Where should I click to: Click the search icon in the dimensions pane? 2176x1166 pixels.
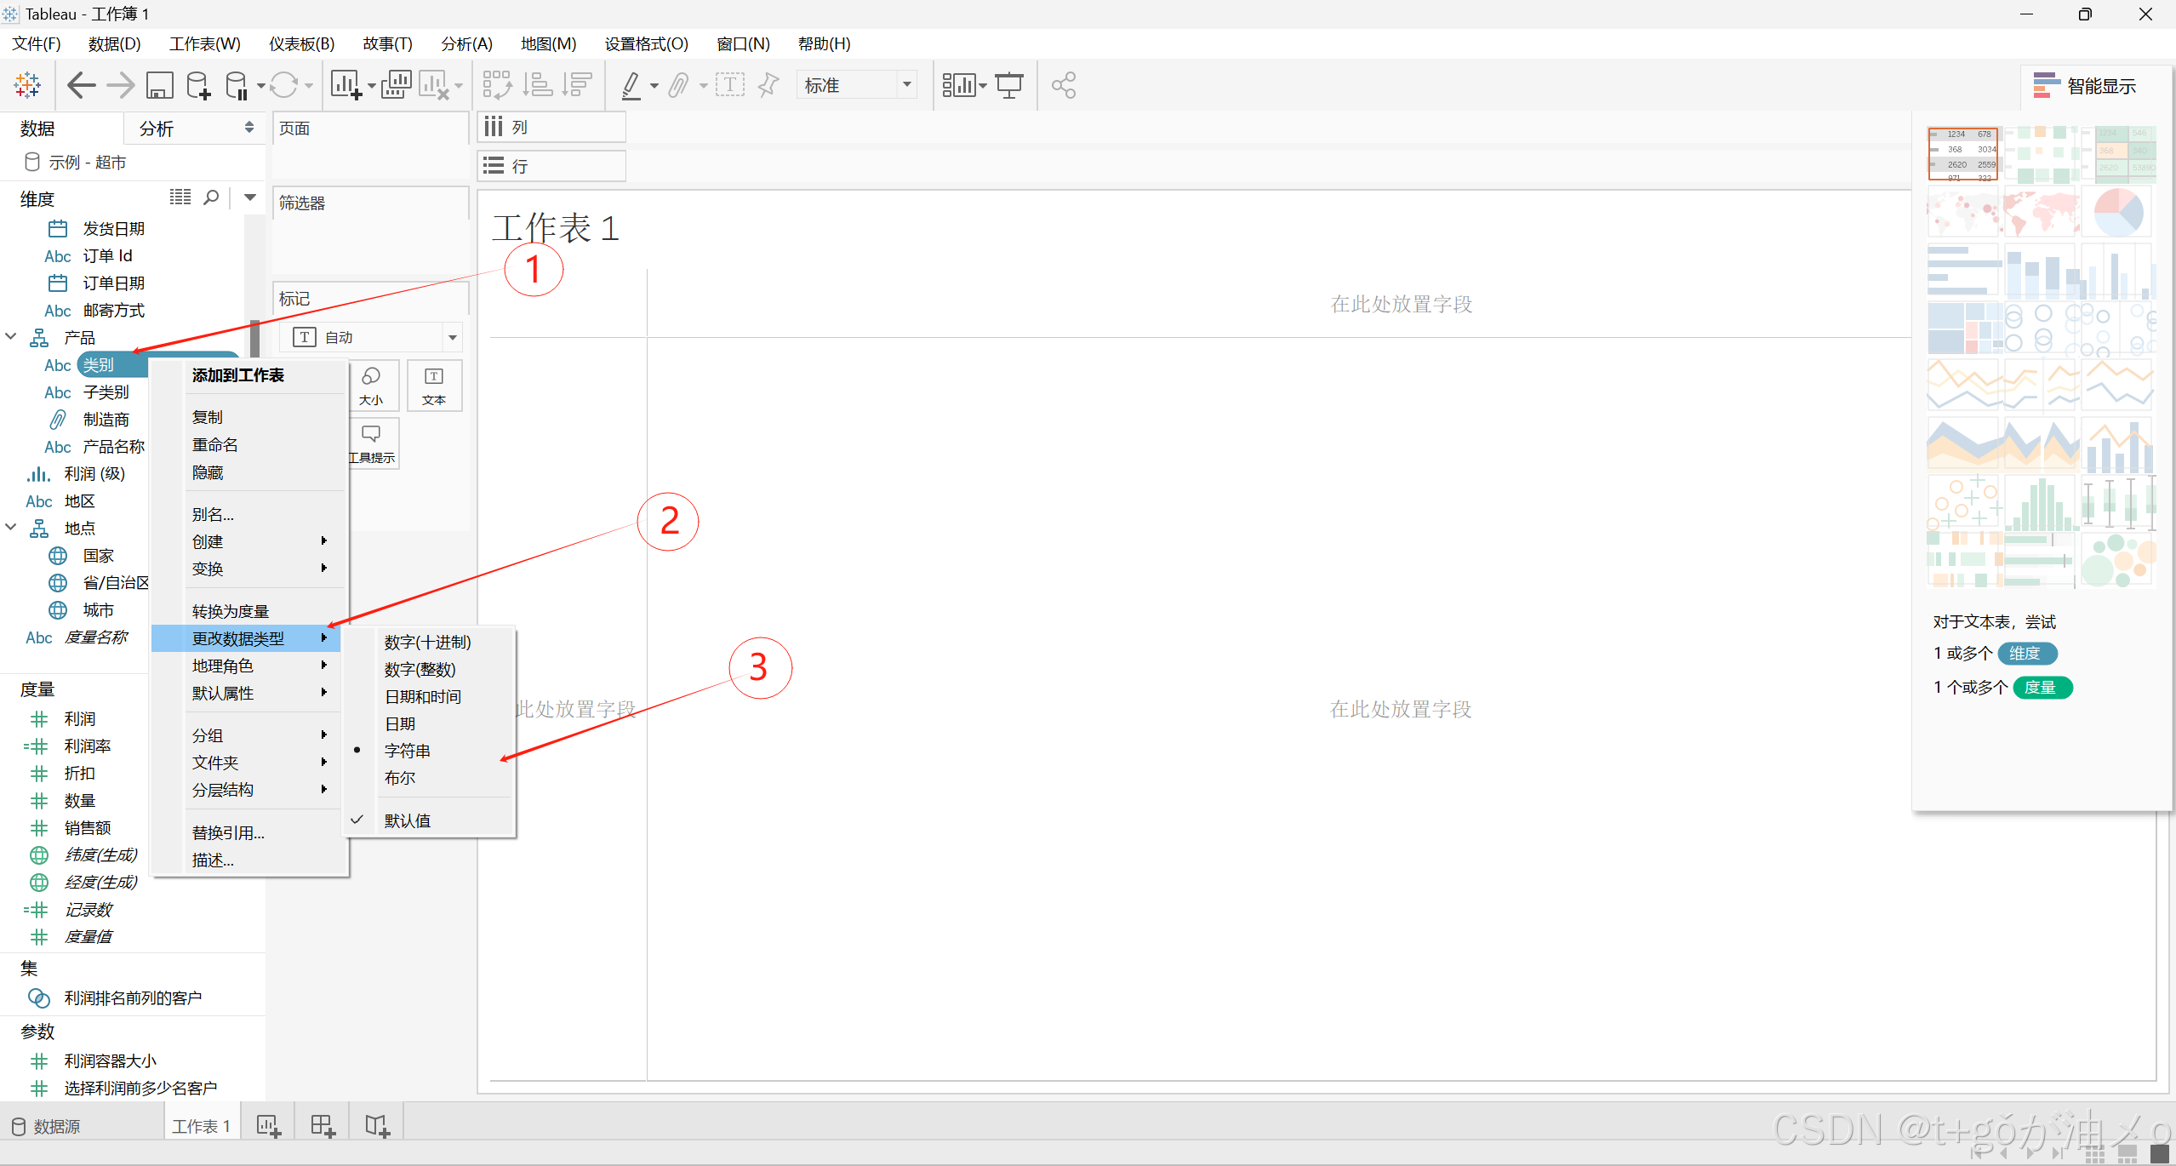[211, 197]
